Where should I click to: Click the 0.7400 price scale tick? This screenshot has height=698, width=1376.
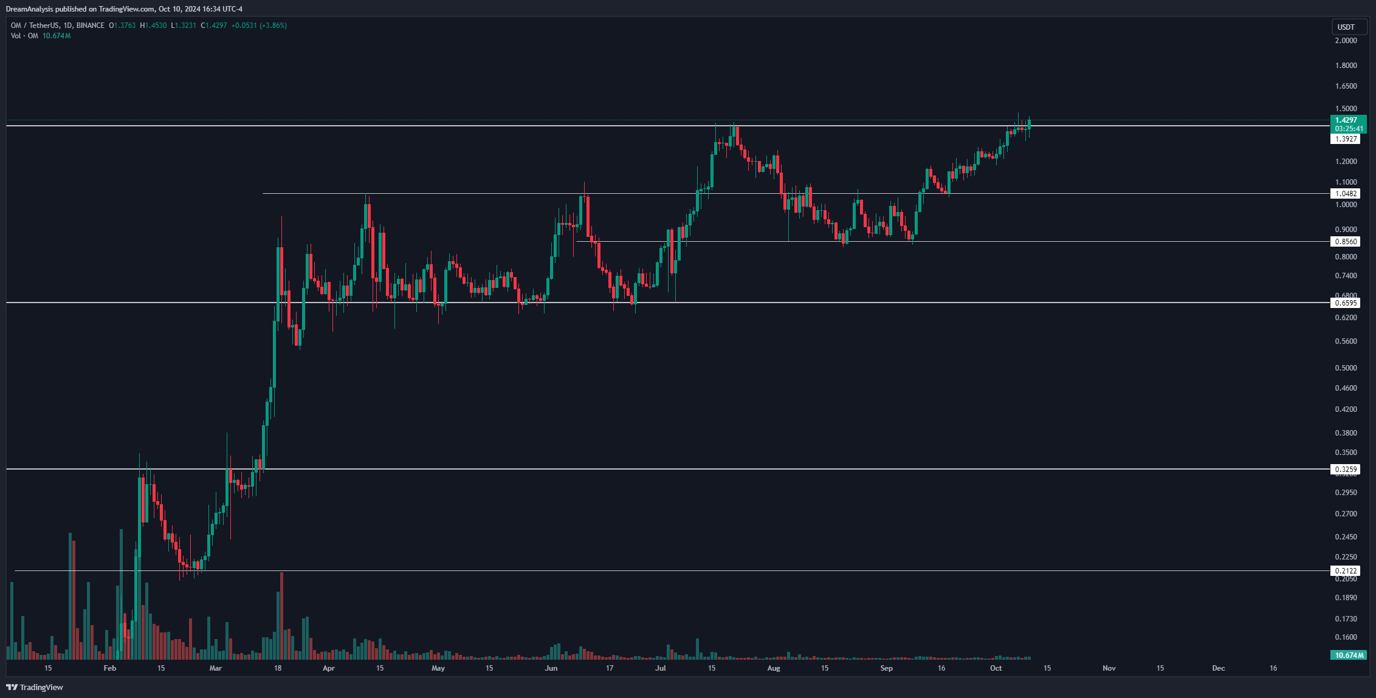(1346, 276)
